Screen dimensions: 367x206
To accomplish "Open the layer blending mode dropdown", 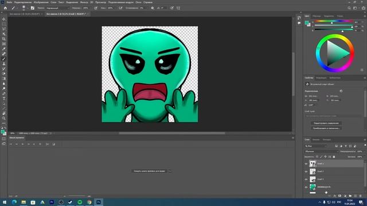I will tap(321, 151).
